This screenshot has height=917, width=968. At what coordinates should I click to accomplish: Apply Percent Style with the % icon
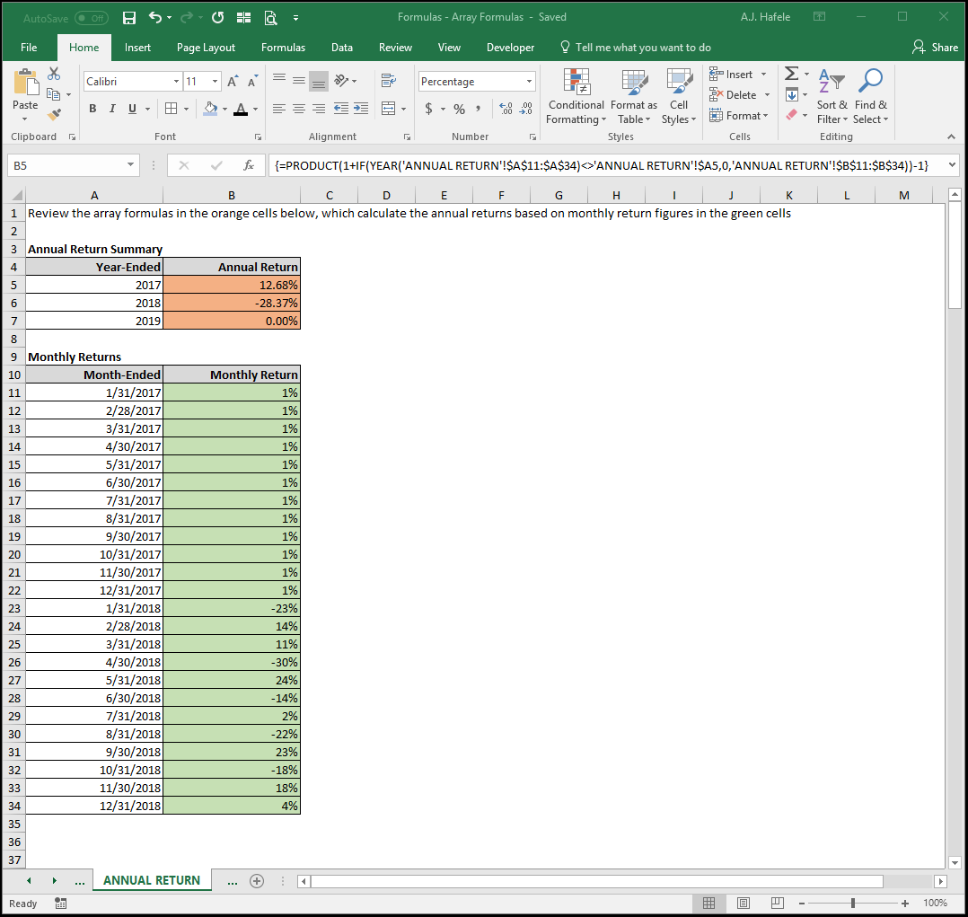click(x=459, y=110)
